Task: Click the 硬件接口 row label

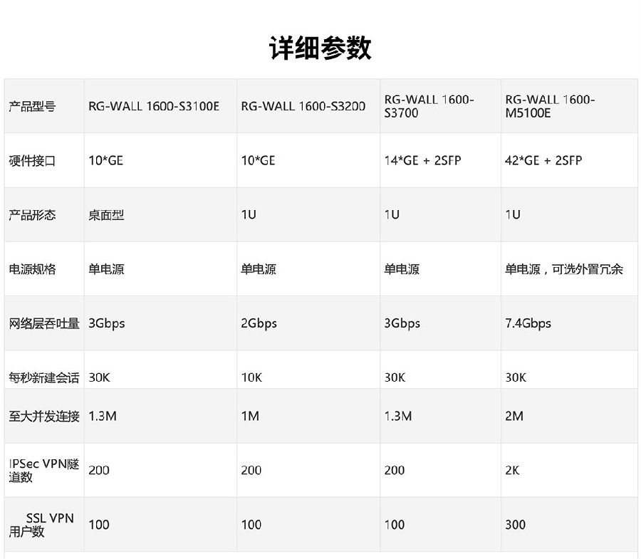Action: click(32, 161)
